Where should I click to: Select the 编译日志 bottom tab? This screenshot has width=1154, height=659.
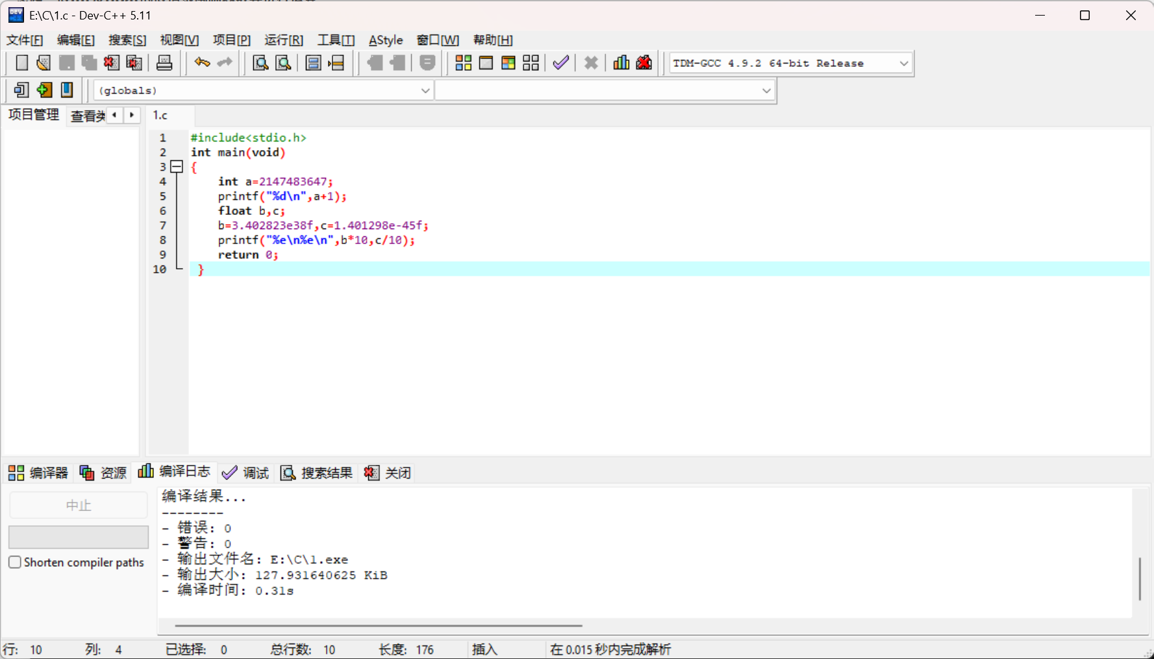174,471
